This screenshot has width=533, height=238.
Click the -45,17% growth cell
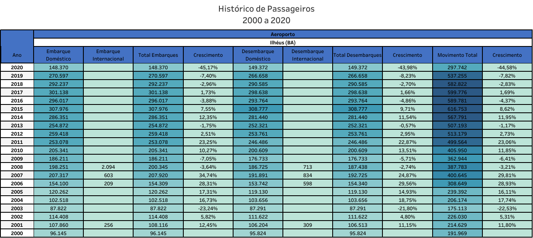[x=208, y=67]
